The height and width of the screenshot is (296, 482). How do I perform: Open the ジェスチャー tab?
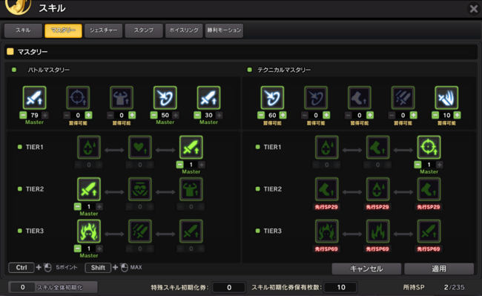103,30
